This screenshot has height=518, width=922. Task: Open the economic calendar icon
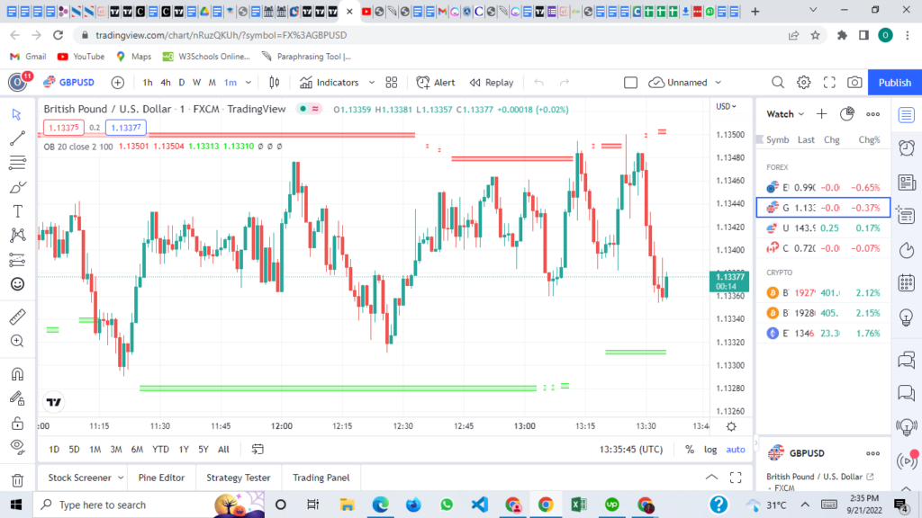907,283
